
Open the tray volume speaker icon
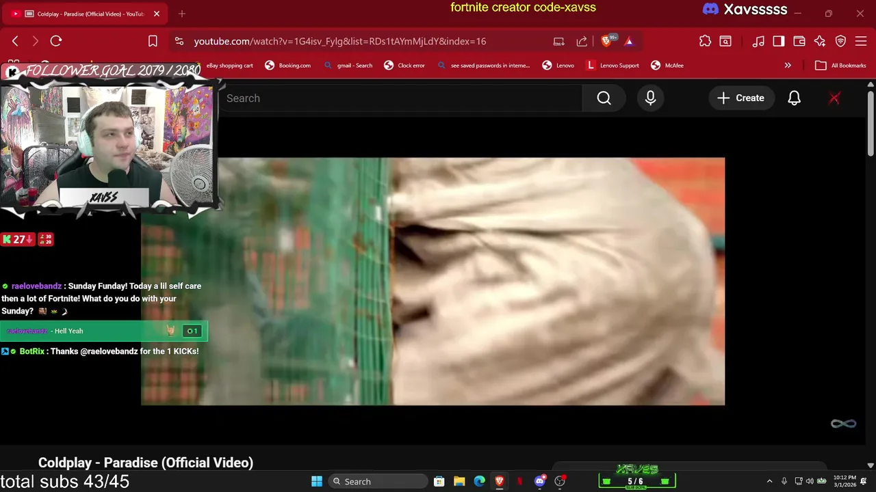(x=810, y=481)
